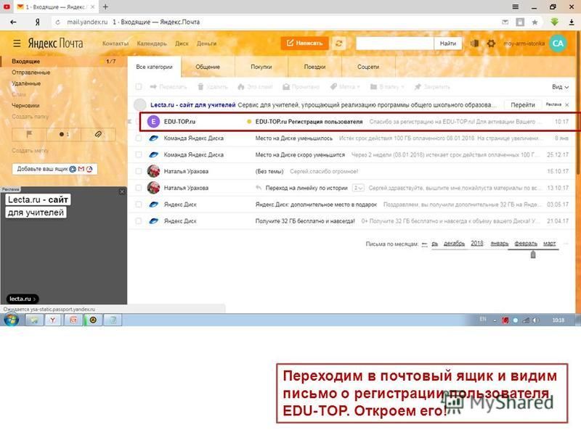This screenshot has width=581, height=435.
Task: Open the Поездки category tab
Action: pyautogui.click(x=314, y=67)
